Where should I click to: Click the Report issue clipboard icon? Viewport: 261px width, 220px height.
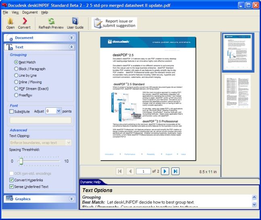(x=98, y=23)
